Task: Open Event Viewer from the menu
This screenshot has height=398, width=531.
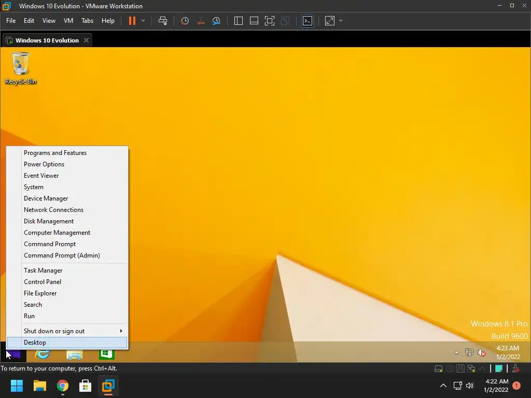Action: click(x=67, y=176)
